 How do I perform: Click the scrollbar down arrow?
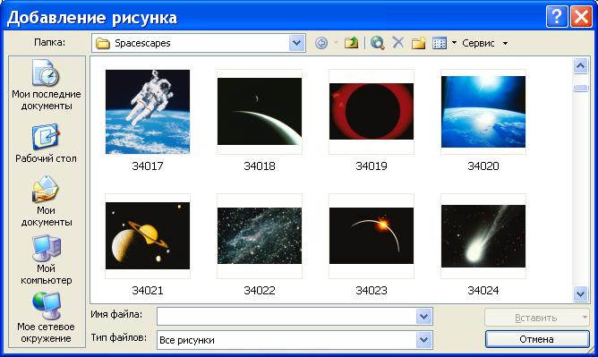[580, 293]
